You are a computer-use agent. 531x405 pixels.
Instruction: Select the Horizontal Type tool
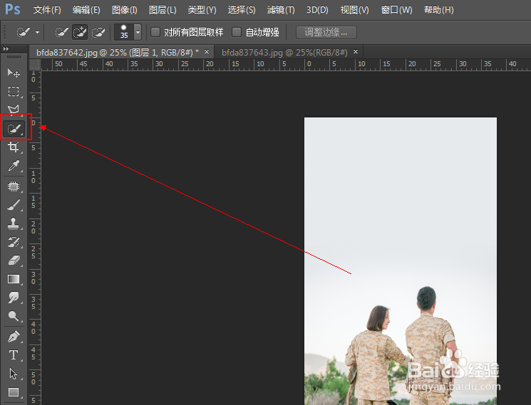click(14, 355)
